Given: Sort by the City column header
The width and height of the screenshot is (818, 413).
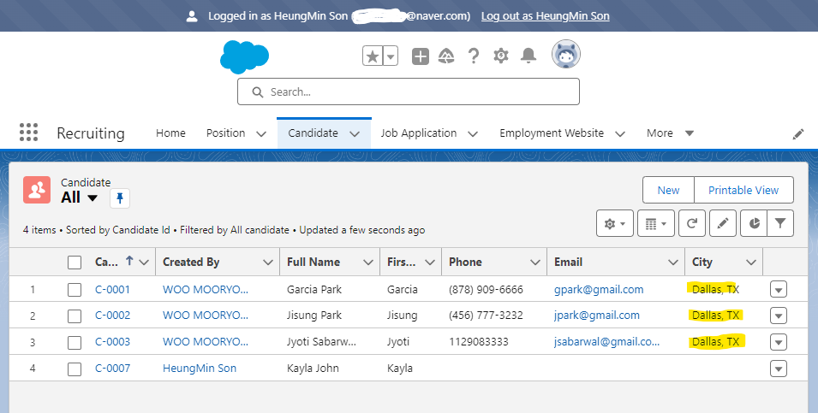Looking at the screenshot, I should tap(702, 263).
